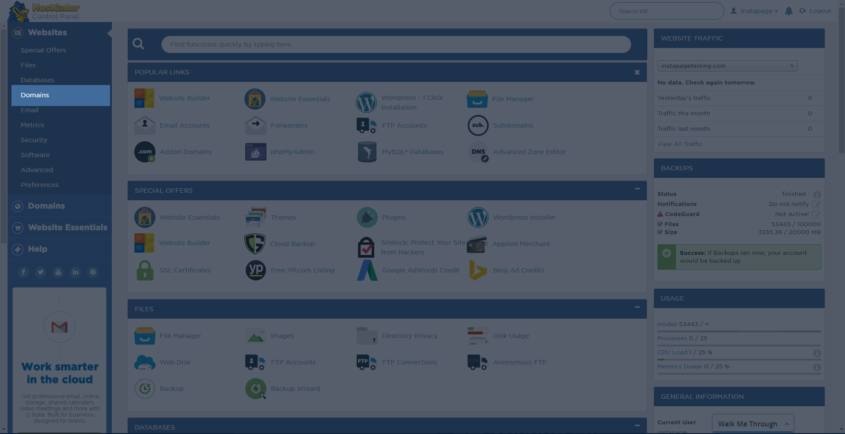Collapse the Walk Me Through panel
Viewport: 845px width, 434px height.
pyautogui.click(x=788, y=423)
